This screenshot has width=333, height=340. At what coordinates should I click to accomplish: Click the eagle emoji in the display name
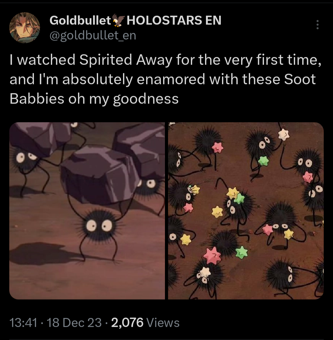(x=118, y=21)
